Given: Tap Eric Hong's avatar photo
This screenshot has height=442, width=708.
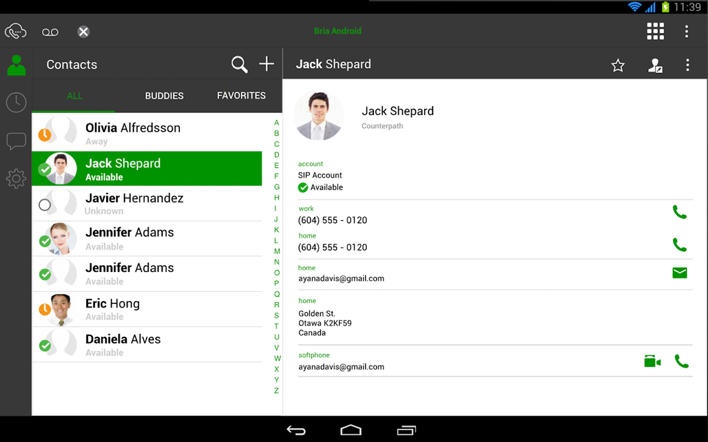Looking at the screenshot, I should coord(61,309).
